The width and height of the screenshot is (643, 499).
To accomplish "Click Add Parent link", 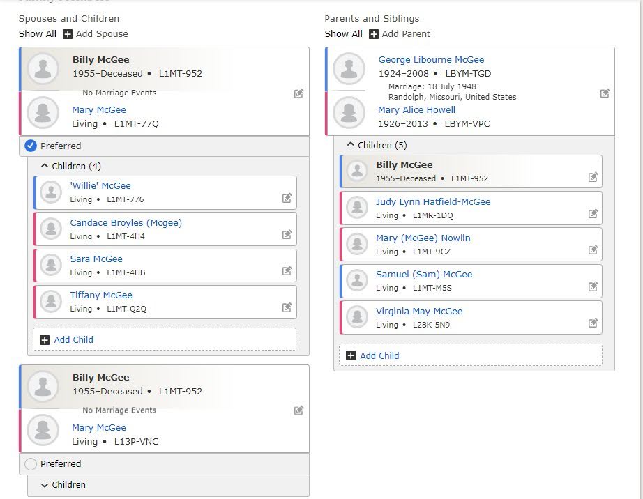I will point(406,34).
